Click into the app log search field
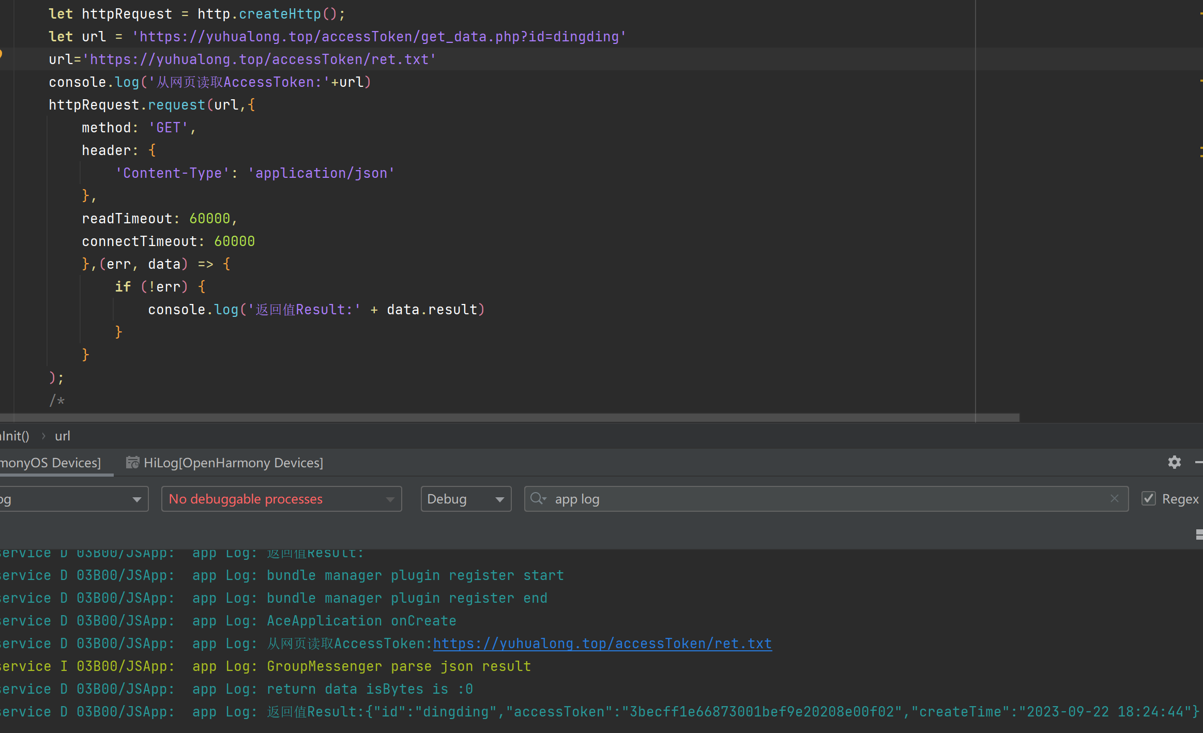 click(826, 499)
